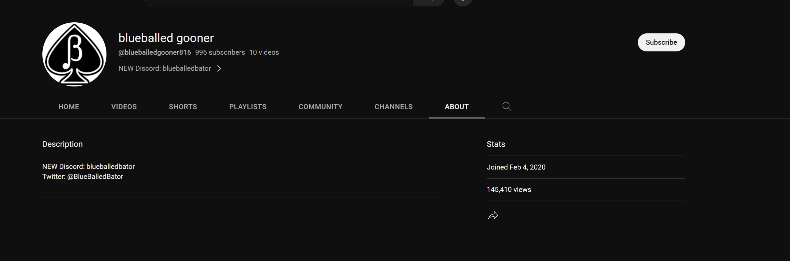
Task: Switch to the HOME tab
Action: tap(69, 107)
